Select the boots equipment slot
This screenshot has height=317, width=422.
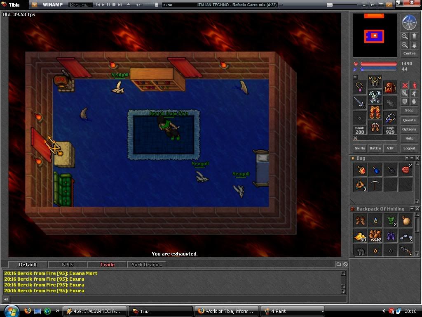click(375, 128)
